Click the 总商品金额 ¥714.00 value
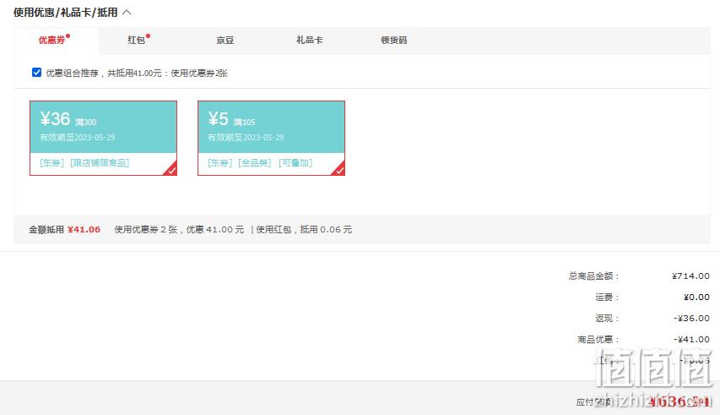This screenshot has height=415, width=720. click(x=690, y=276)
